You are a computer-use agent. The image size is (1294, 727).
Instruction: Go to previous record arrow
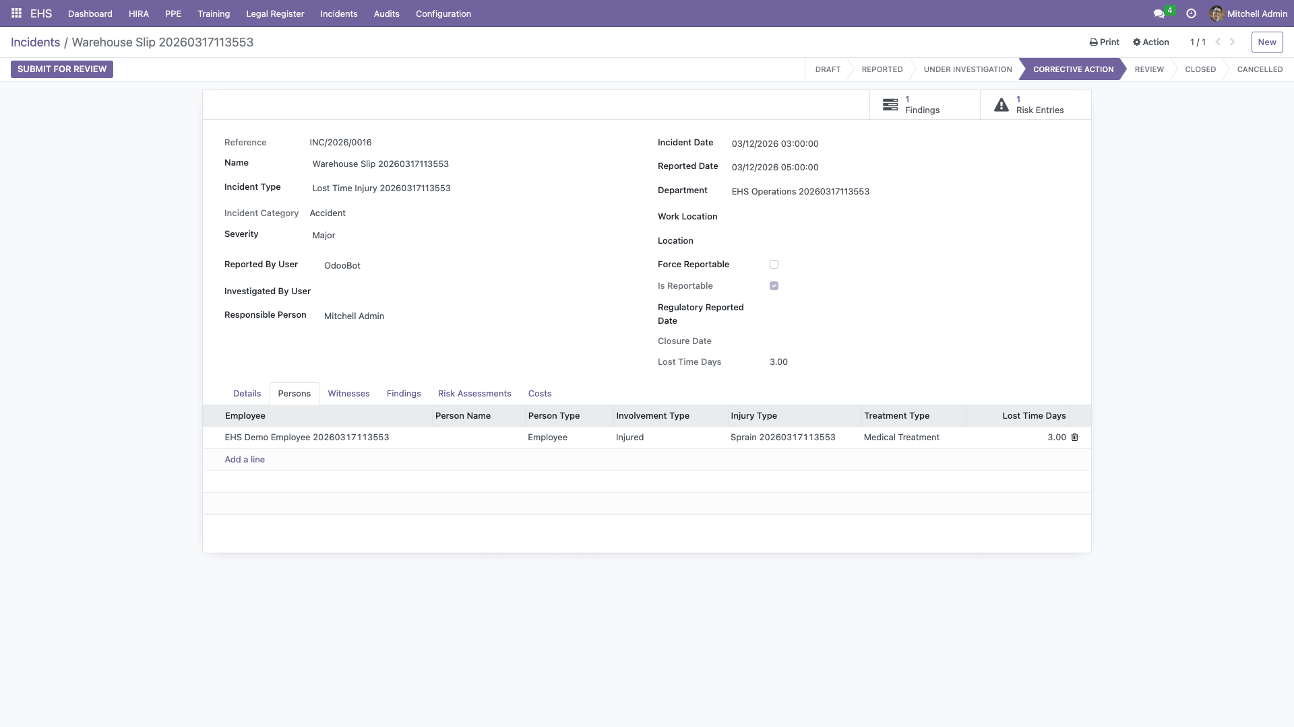coord(1218,42)
